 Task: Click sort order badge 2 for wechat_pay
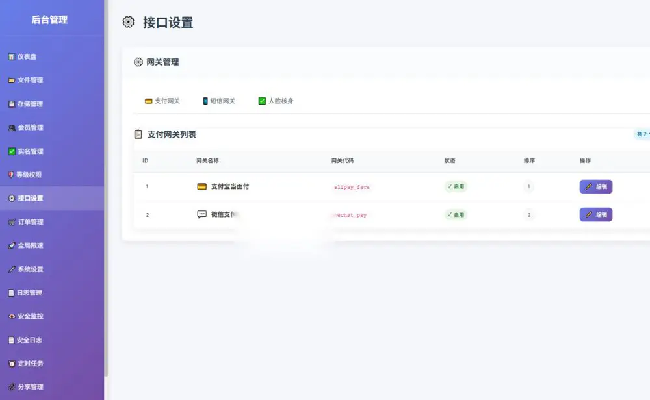click(528, 214)
